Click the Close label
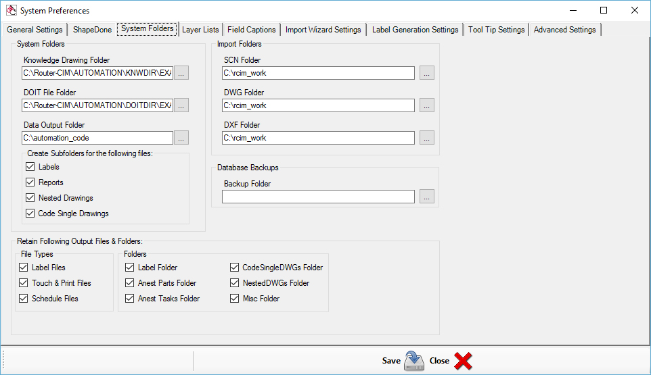Screen dimensions: 651x375 tap(439, 361)
